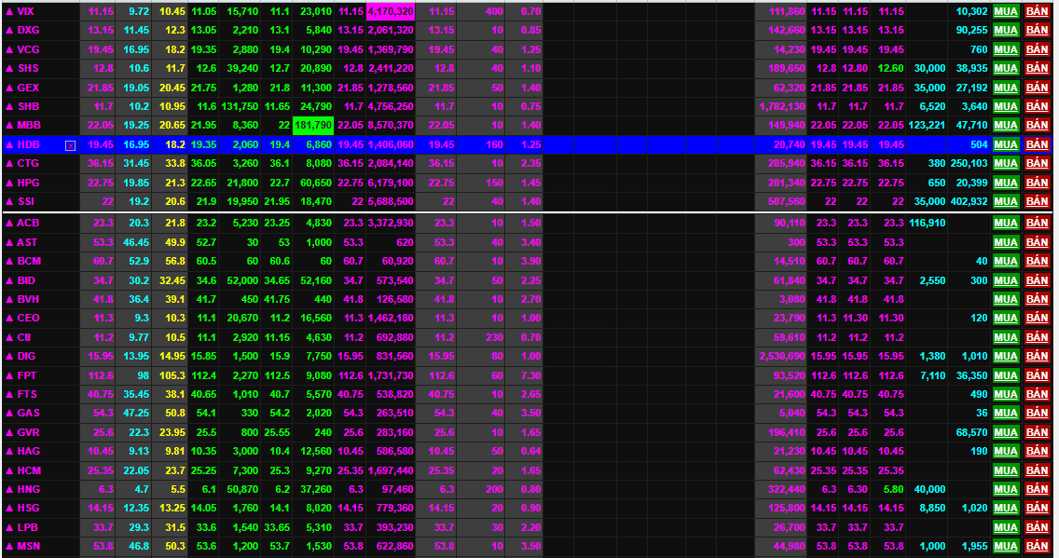
Task: Select the HPG ticker symbol
Action: coord(28,183)
